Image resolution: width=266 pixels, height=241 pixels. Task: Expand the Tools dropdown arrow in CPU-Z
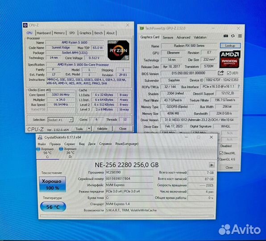(x=89, y=129)
